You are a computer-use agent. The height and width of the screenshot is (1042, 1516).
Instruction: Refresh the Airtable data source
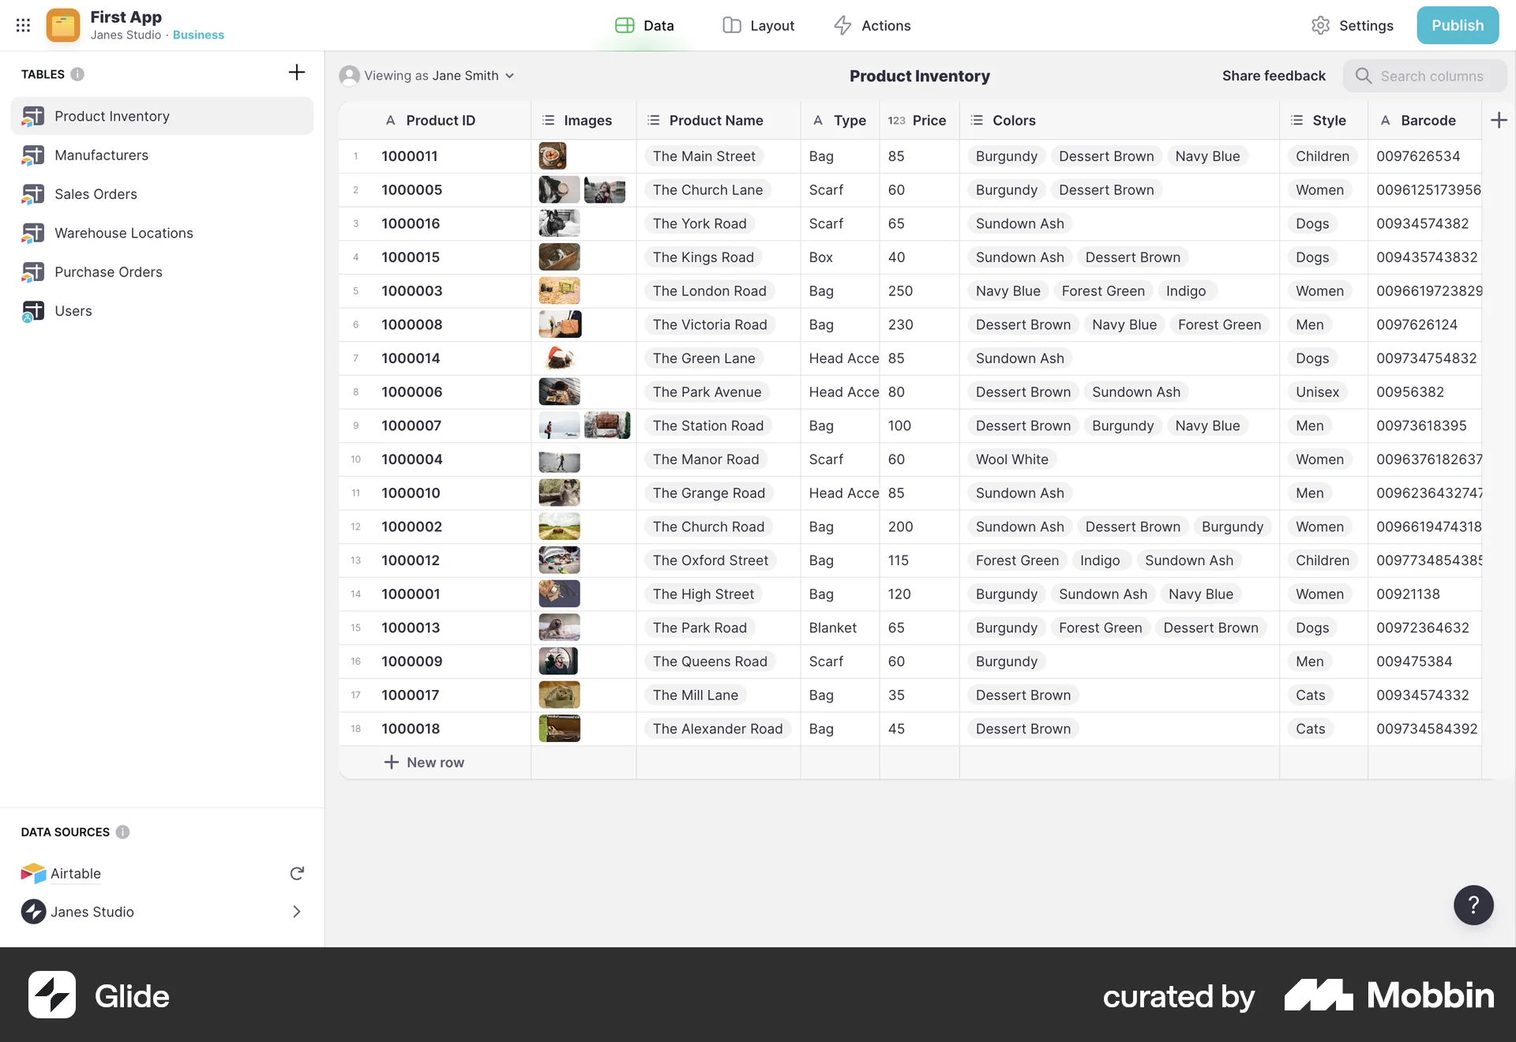pos(296,874)
